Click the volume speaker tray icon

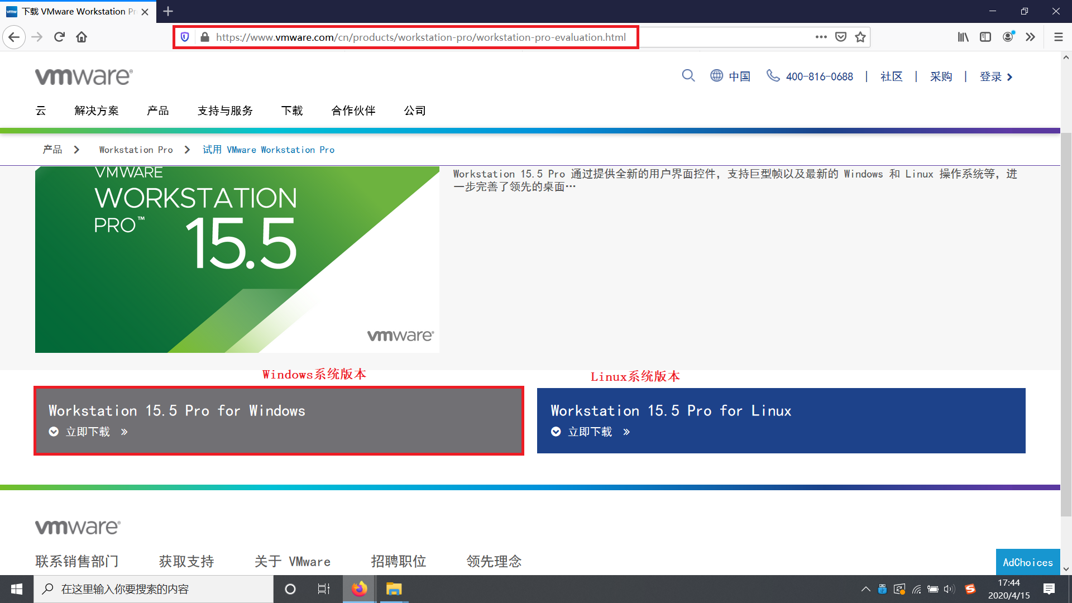(949, 589)
